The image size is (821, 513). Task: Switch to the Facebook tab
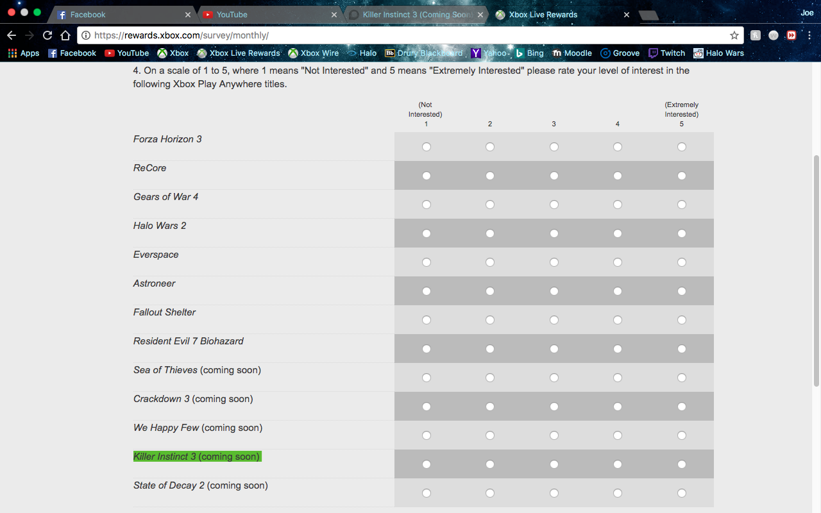[122, 14]
